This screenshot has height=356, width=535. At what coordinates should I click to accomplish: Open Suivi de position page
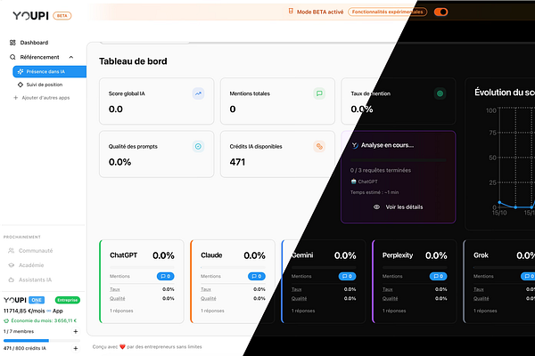coord(45,85)
